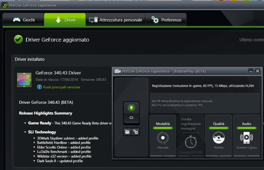264x170 pixels.
Task: Open the Giochi tab
Action: click(23, 20)
